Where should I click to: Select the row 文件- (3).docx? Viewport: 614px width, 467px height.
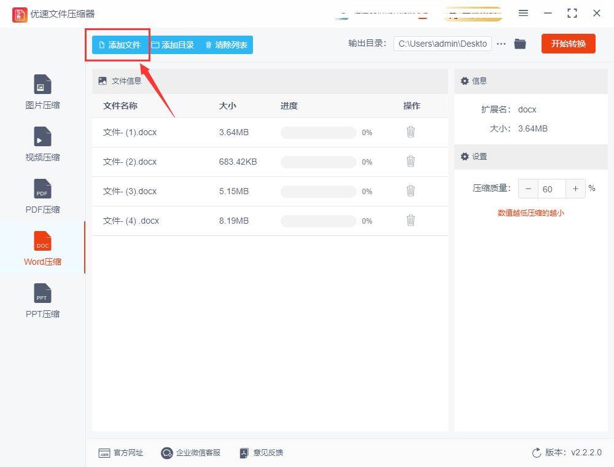tap(270, 191)
